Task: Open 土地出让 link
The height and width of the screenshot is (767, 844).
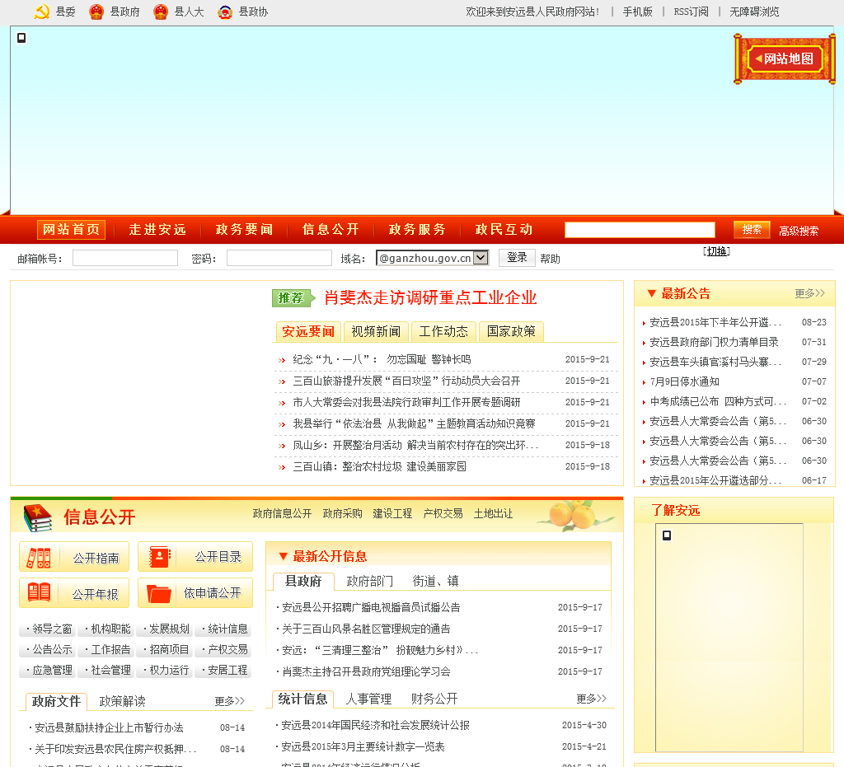Action: click(x=493, y=513)
